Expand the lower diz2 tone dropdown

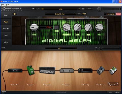point(61,48)
